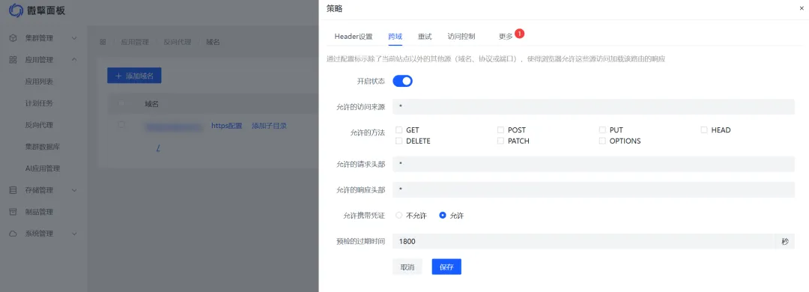Open 应用列表 in the sidebar

[x=39, y=82]
